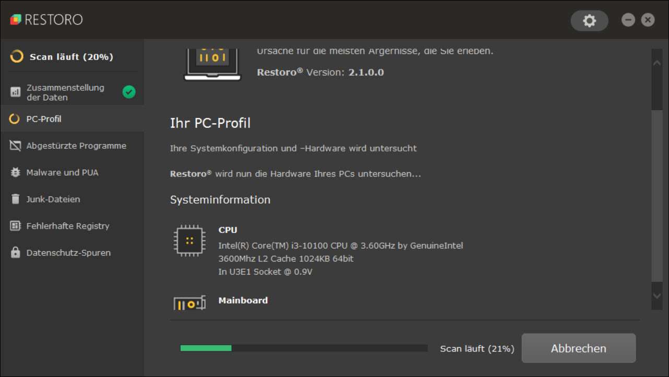Select the PC-Profil sidebar item

[44, 119]
